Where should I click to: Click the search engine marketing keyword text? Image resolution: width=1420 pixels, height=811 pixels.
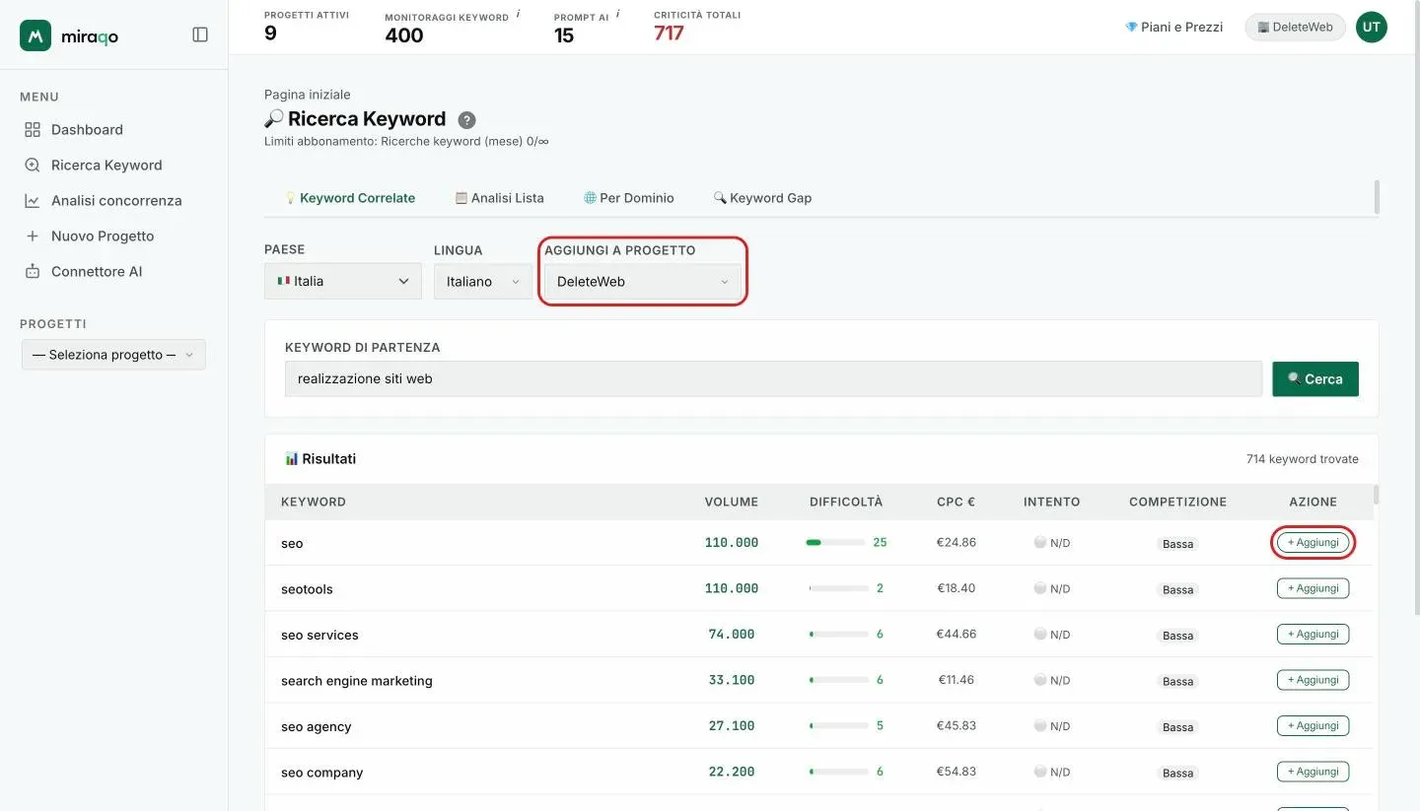click(x=357, y=681)
